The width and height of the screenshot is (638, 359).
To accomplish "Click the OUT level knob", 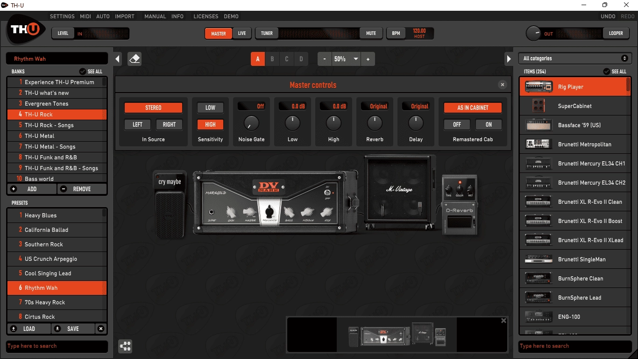I will pos(533,33).
